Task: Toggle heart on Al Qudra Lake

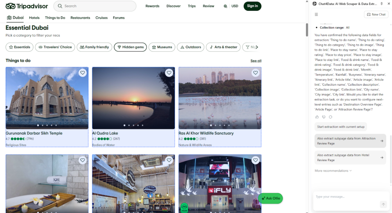Action: [x=169, y=73]
